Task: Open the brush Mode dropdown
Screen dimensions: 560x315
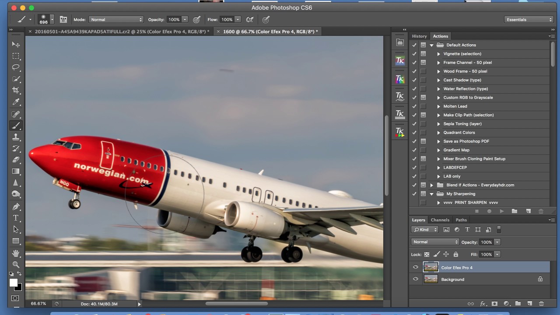Action: tap(116, 19)
